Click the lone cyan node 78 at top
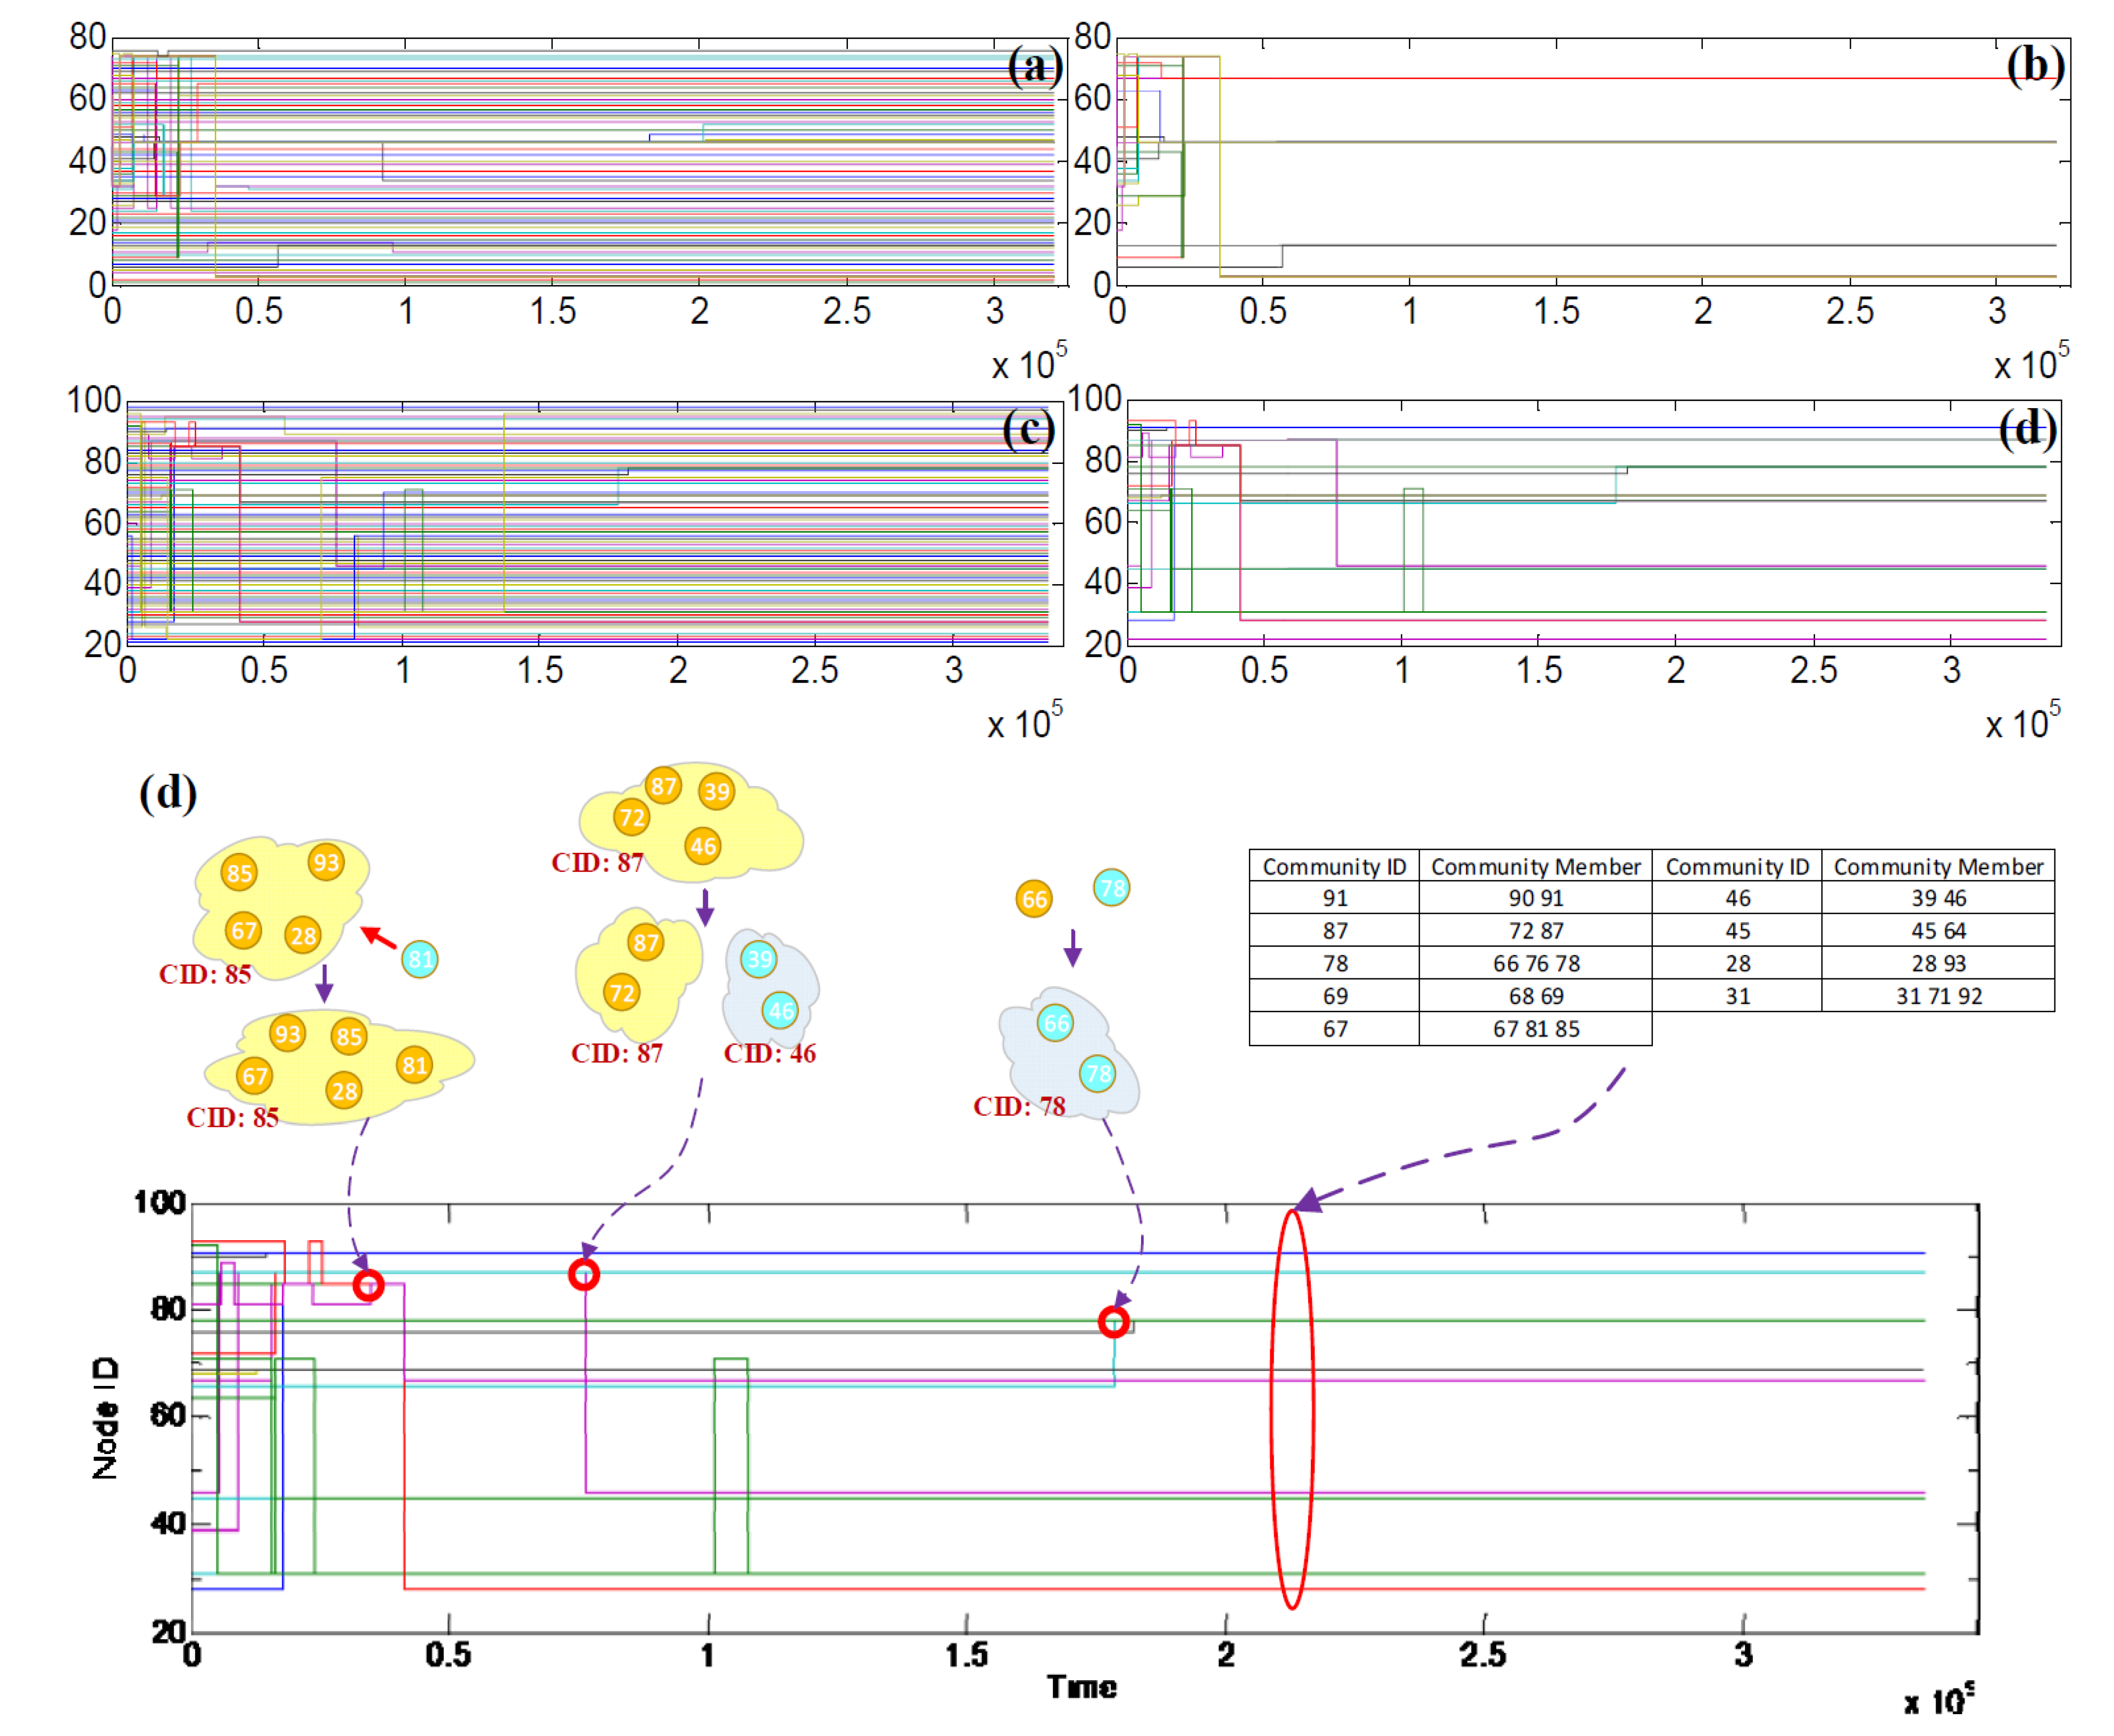2114x1736 pixels. [1111, 887]
